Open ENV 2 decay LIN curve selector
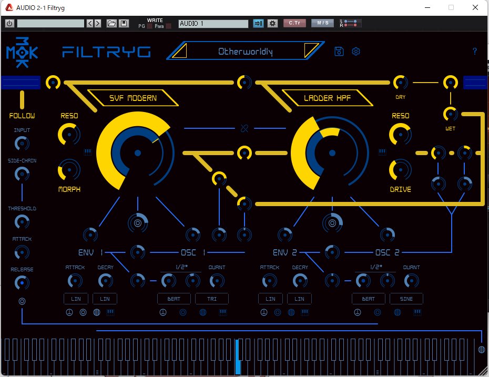 pos(299,299)
